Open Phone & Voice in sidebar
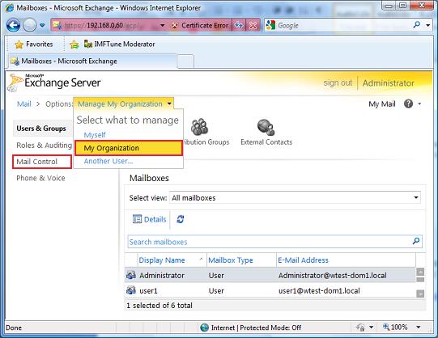Viewport: 438px width, 338px height. pos(40,178)
